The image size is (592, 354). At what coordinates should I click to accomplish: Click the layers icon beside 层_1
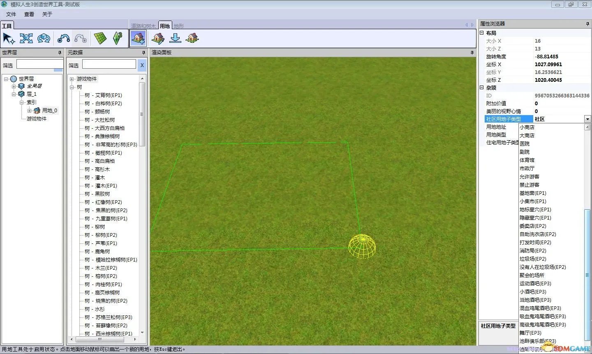(x=21, y=94)
